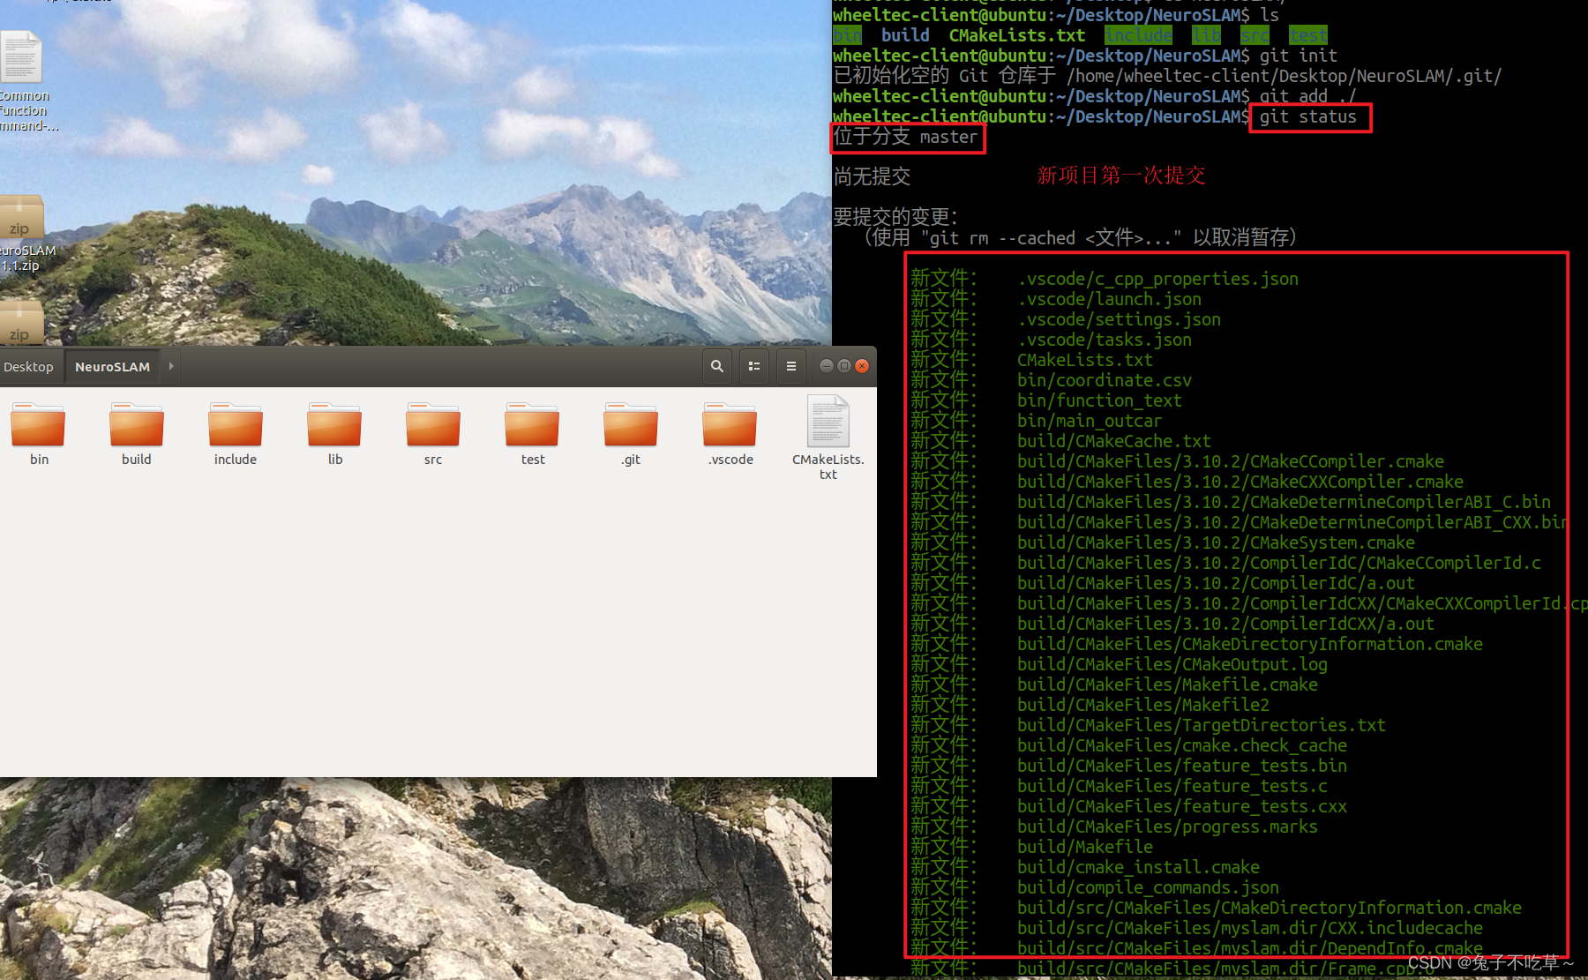Open the CMakeLists.txt file
Screen dimensions: 1588x980
(828, 430)
